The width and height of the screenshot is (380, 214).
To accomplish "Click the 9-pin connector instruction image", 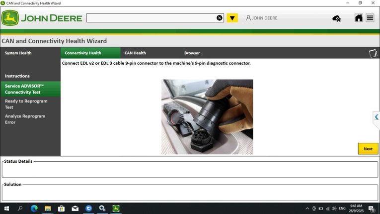I will point(207,117).
